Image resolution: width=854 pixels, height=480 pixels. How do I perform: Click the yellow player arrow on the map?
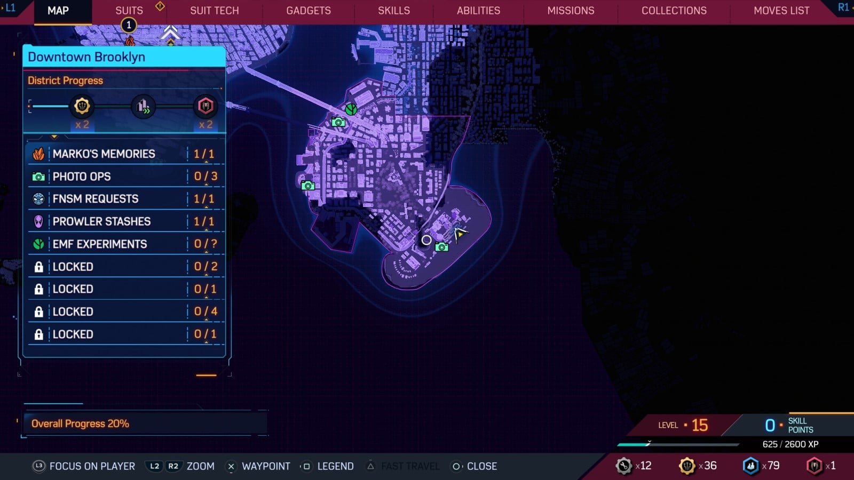[460, 233]
